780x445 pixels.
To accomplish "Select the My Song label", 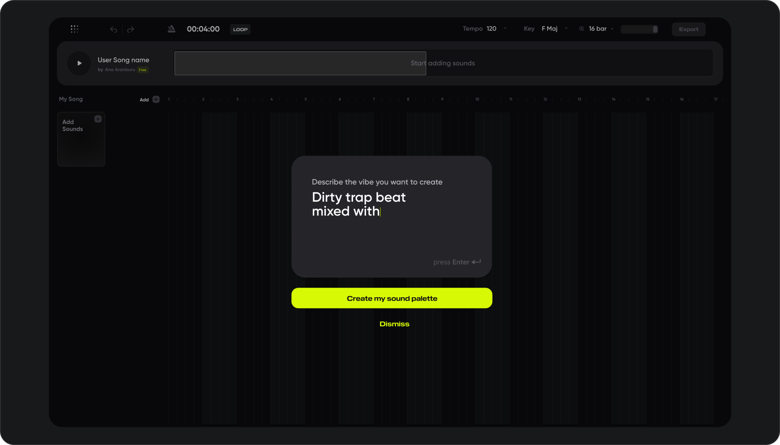I will point(71,99).
